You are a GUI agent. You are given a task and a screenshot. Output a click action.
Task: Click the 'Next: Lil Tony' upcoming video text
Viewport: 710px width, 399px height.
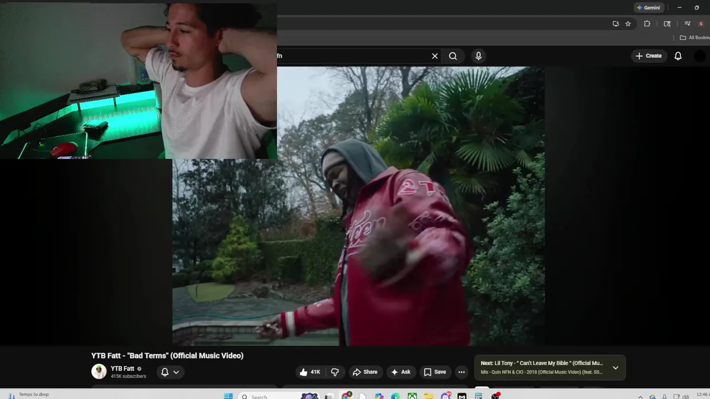pyautogui.click(x=542, y=364)
